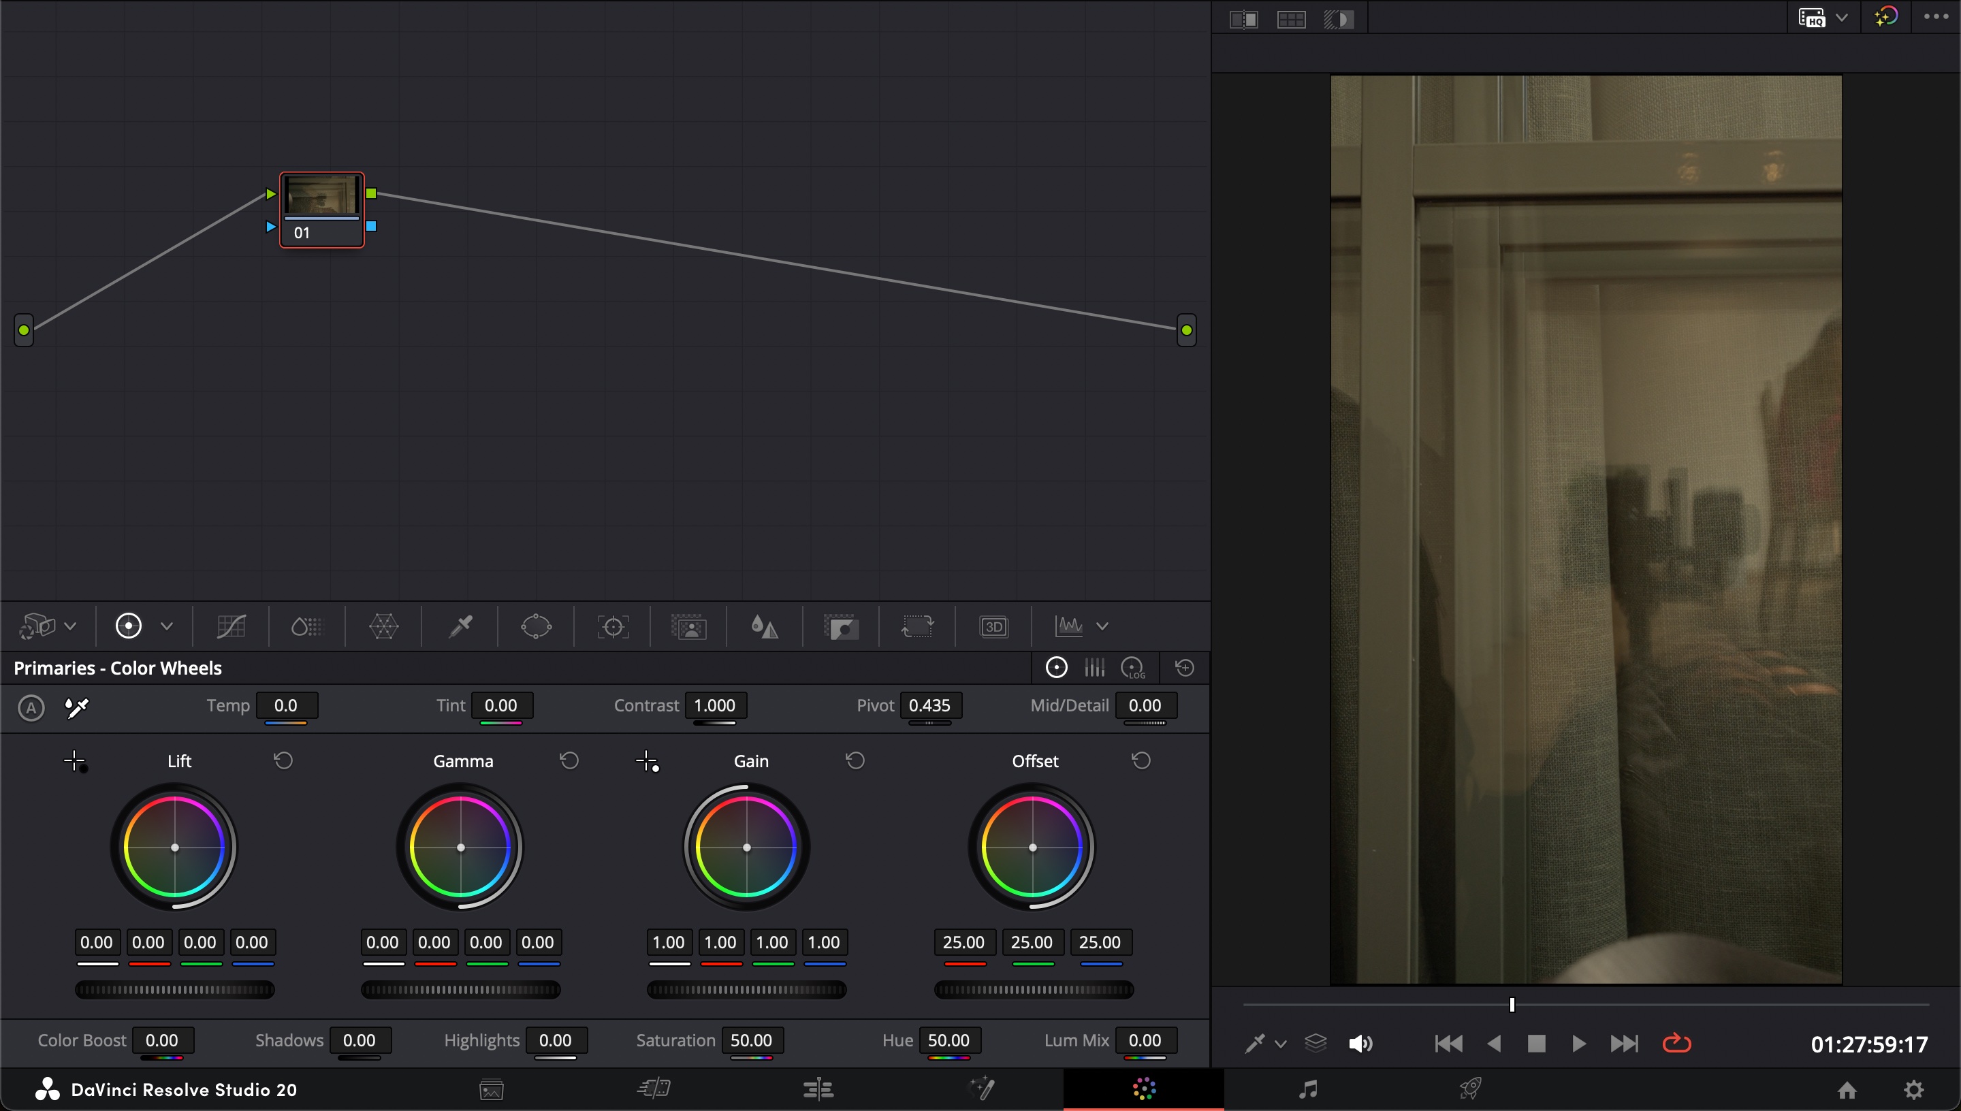Stop playback
Image resolution: width=1961 pixels, height=1111 pixels.
click(1536, 1043)
